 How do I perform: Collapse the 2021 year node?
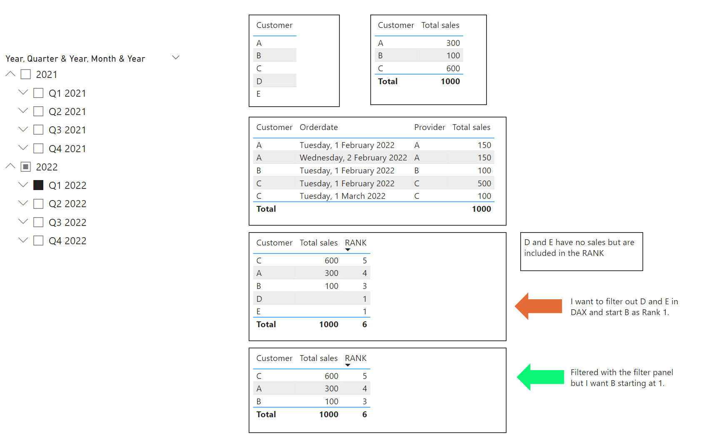pyautogui.click(x=10, y=73)
